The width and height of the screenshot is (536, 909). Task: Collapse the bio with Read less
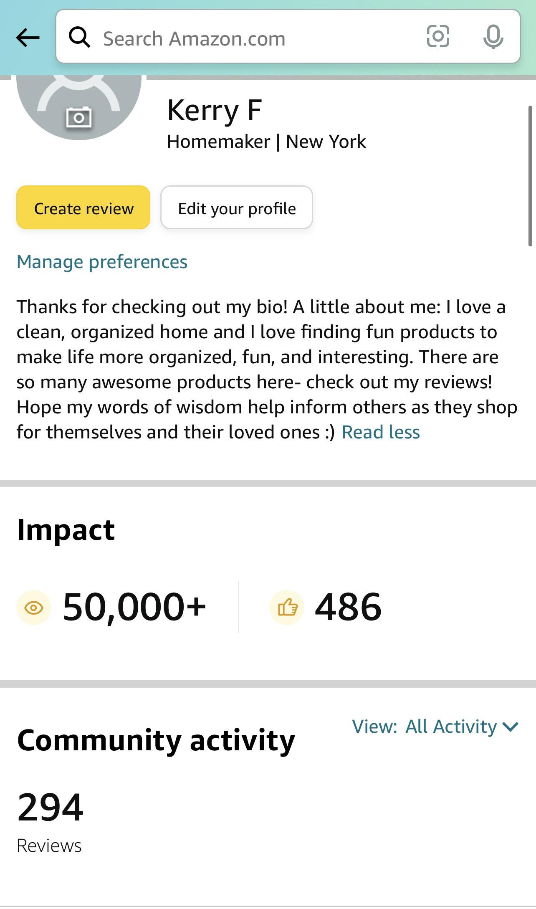(380, 432)
